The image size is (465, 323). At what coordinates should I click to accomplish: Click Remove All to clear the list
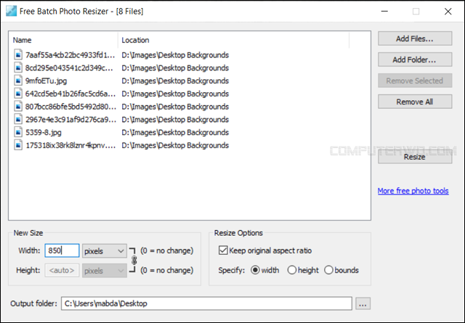(415, 102)
